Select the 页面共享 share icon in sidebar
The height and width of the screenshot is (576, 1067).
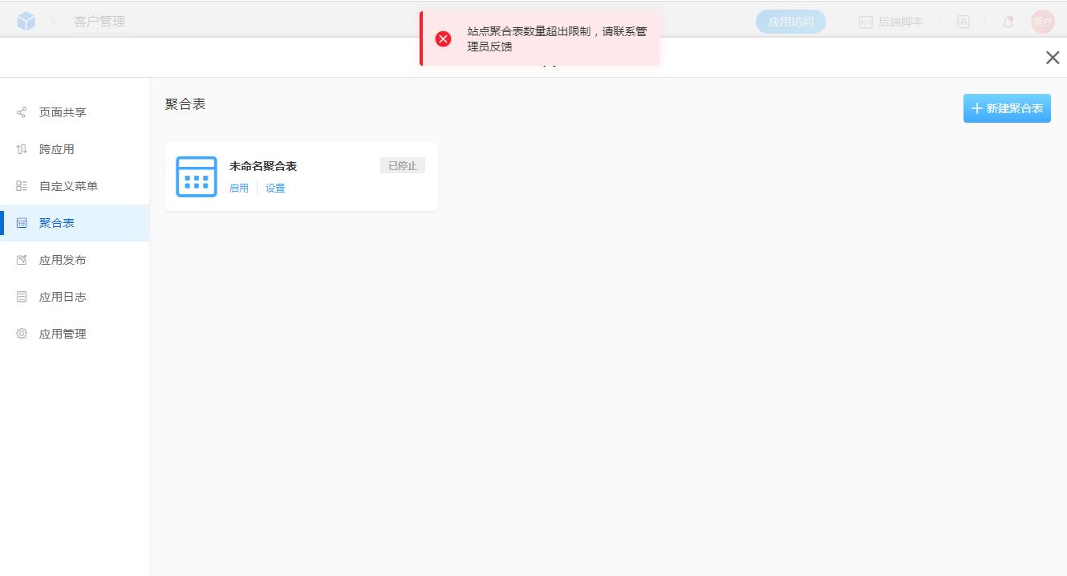21,112
